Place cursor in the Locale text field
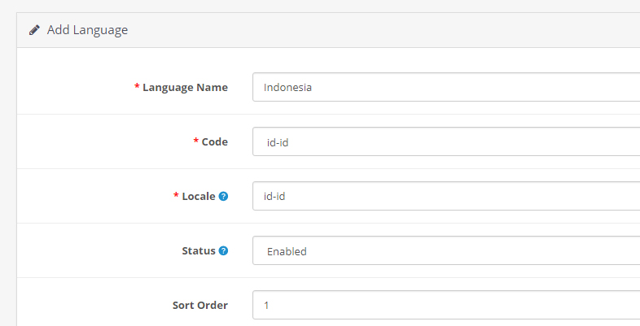This screenshot has height=326, width=640. (446, 196)
